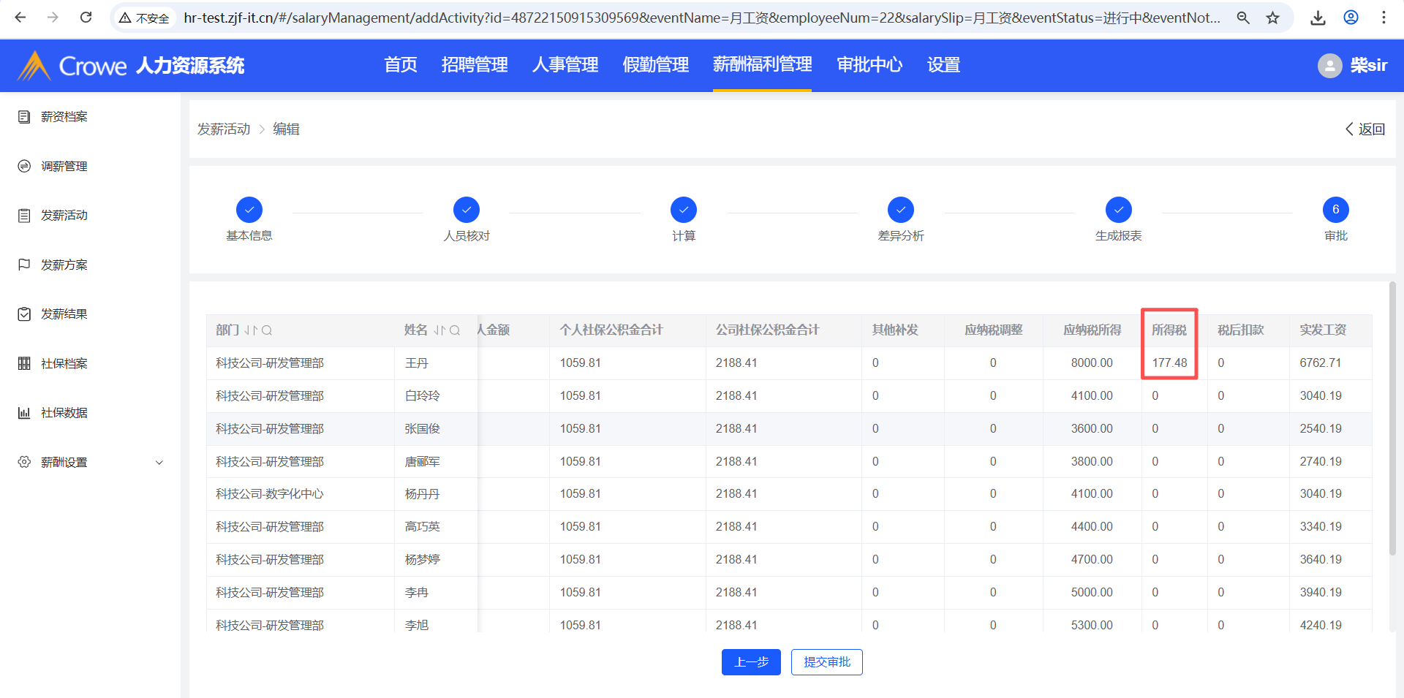Click the 计算 step circle

683,210
